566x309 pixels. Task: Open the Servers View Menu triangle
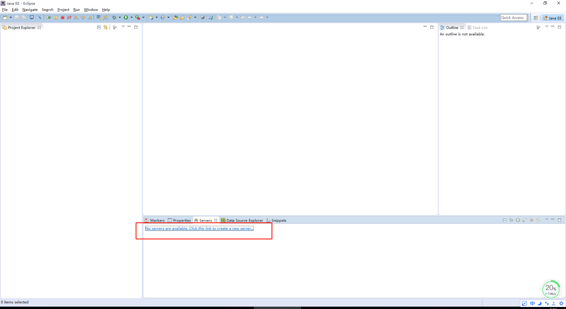547,220
